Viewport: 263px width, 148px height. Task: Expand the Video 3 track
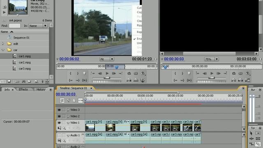(x=68, y=110)
